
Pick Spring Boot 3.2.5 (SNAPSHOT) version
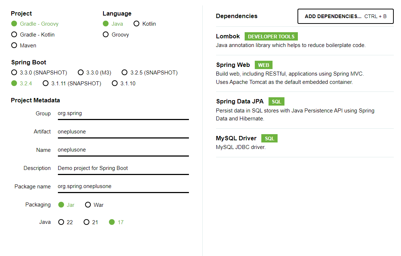149,73
